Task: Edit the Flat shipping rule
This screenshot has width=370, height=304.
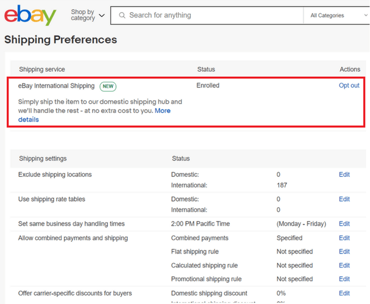Action: pos(344,251)
